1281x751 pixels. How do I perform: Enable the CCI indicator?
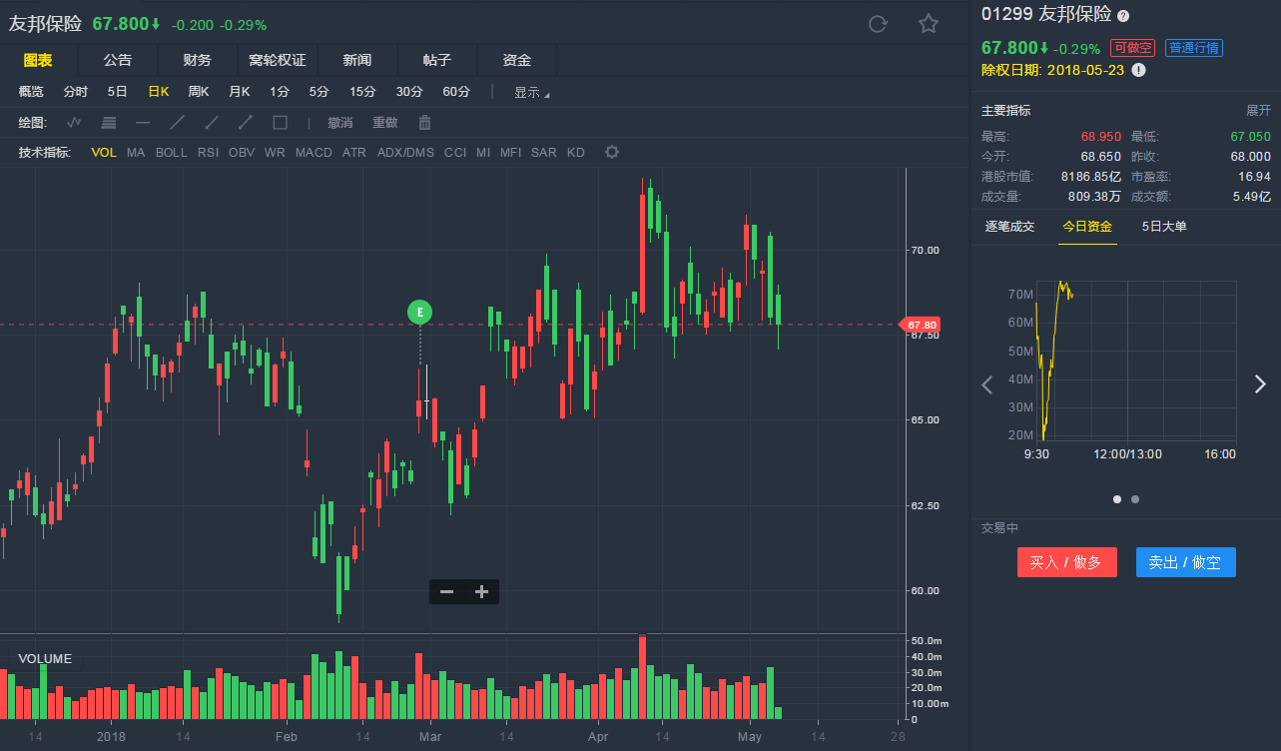click(455, 153)
